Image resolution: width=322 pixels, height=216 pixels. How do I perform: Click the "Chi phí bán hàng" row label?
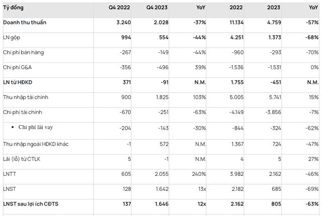(23, 52)
